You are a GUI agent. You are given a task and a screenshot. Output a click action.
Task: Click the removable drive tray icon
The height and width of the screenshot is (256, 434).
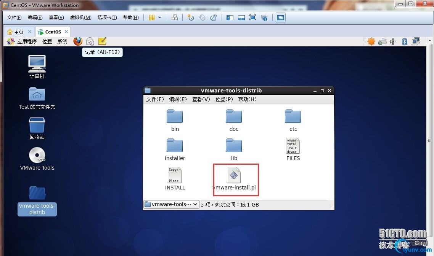pyautogui.click(x=382, y=42)
